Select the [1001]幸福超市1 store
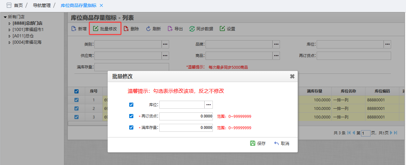The image size is (406, 165). (28, 29)
